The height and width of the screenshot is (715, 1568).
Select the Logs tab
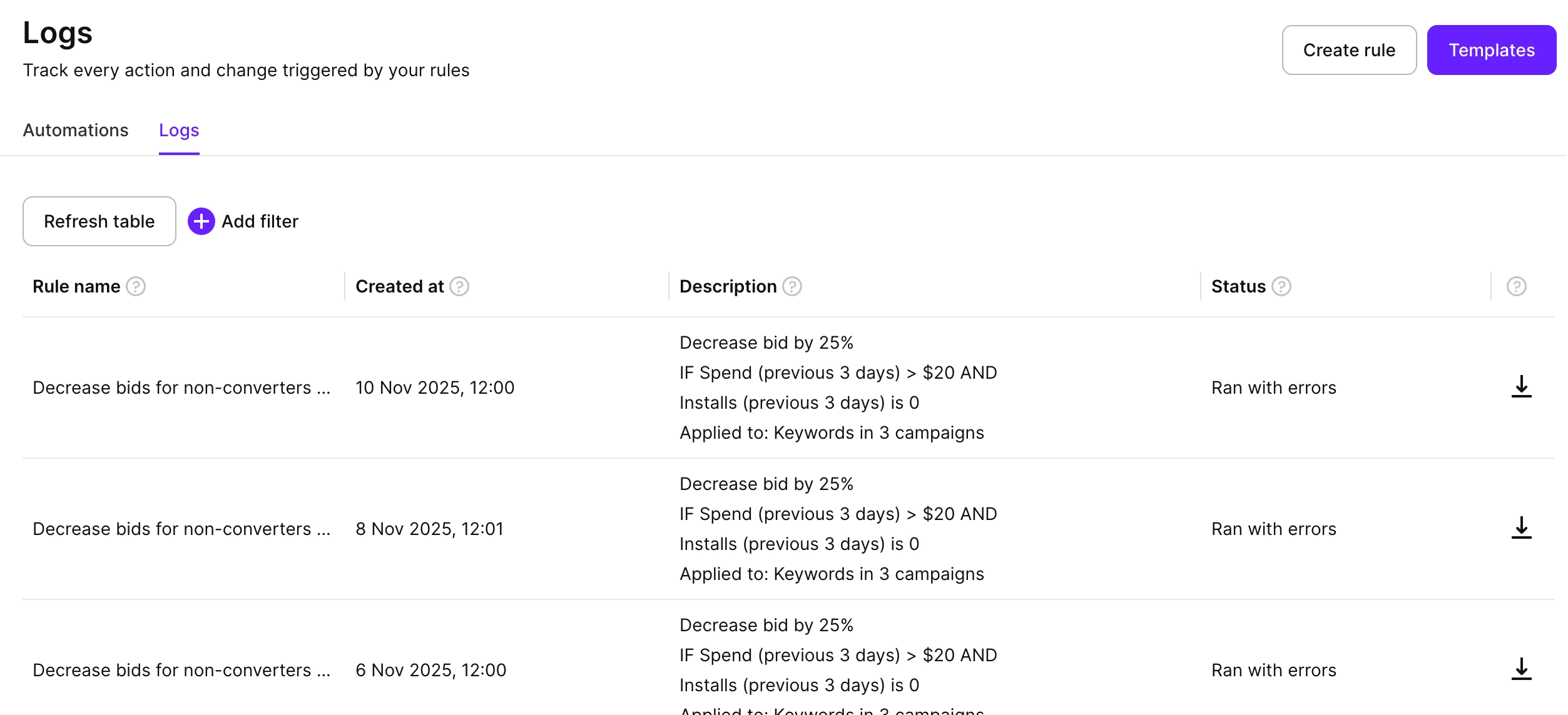179,130
